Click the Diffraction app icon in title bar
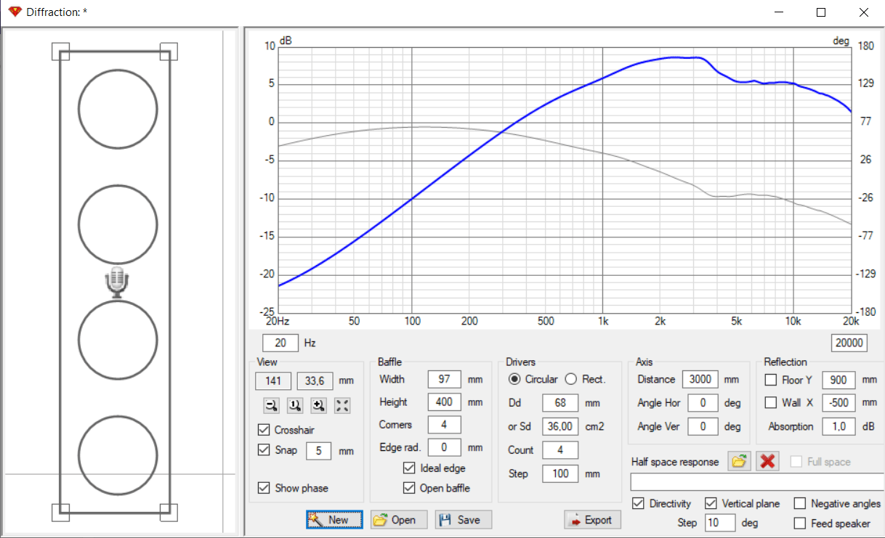This screenshot has width=885, height=538. [x=15, y=12]
